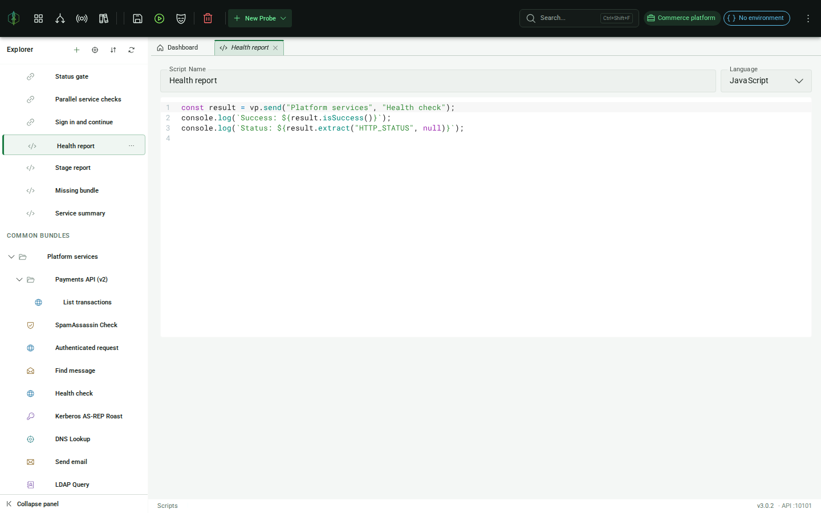821x513 pixels.
Task: Delete the script with the red trash icon
Action: point(208,18)
